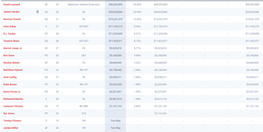Select Jordan Miller's Two-Way cap cell

(x=115, y=128)
